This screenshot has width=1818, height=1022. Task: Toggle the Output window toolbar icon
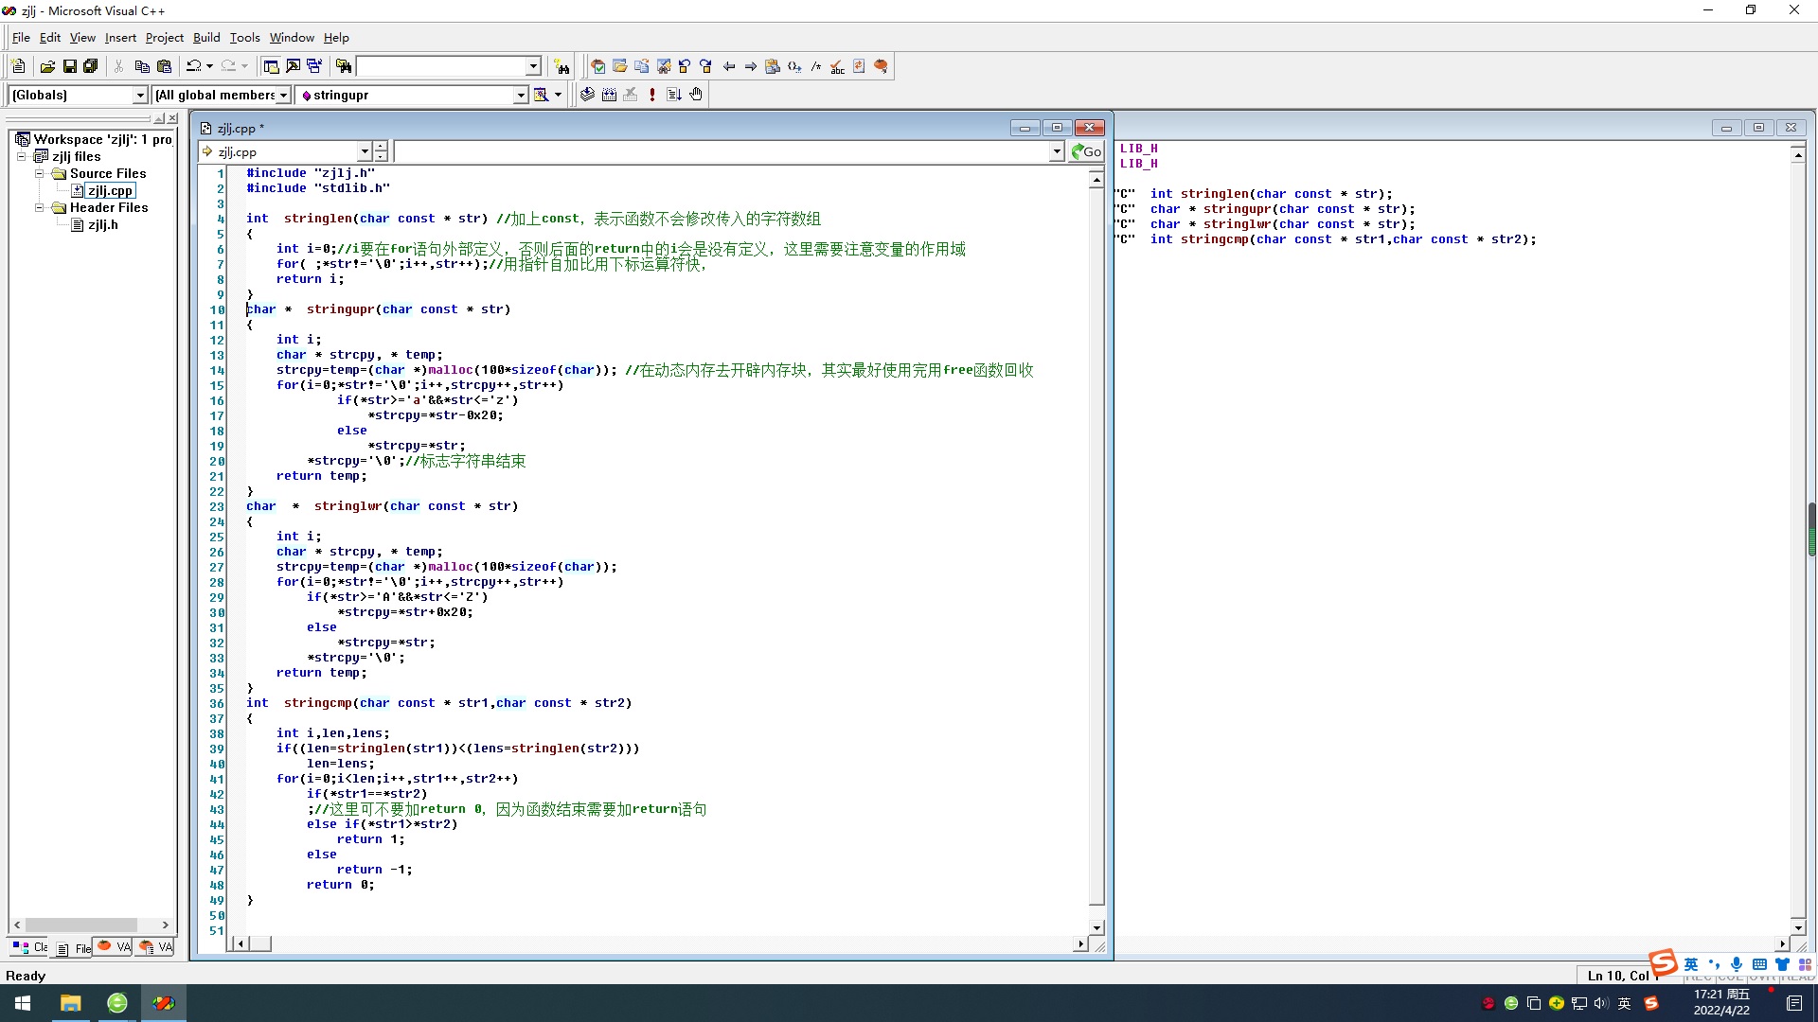coord(293,66)
